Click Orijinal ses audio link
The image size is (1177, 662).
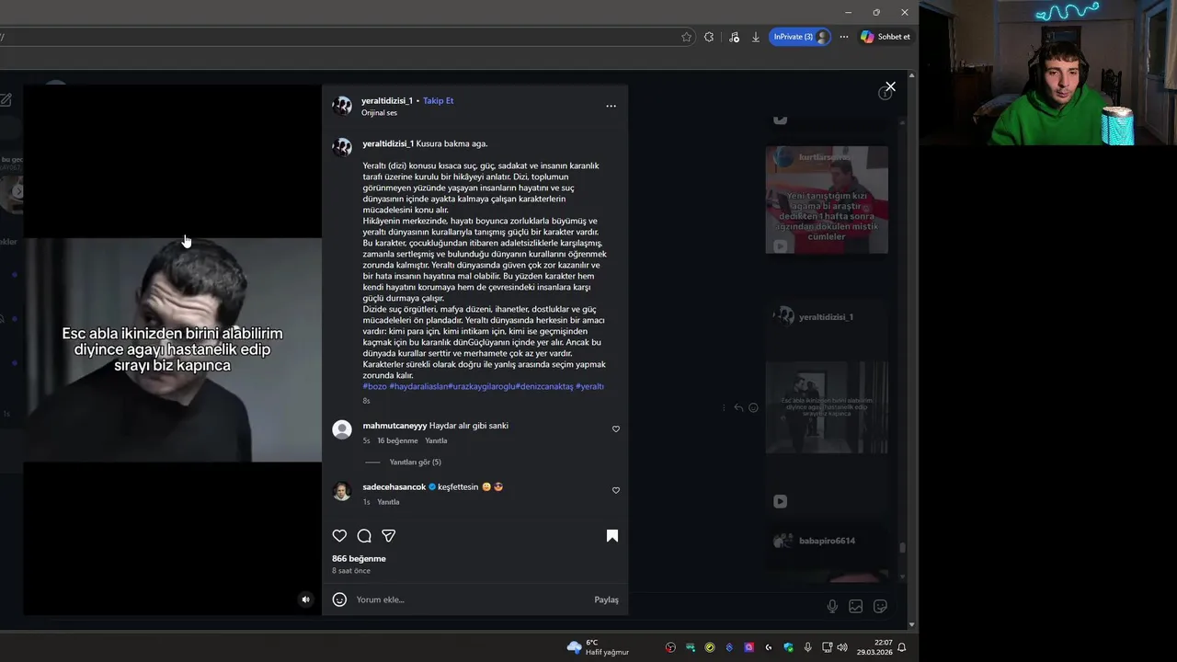pyautogui.click(x=379, y=113)
